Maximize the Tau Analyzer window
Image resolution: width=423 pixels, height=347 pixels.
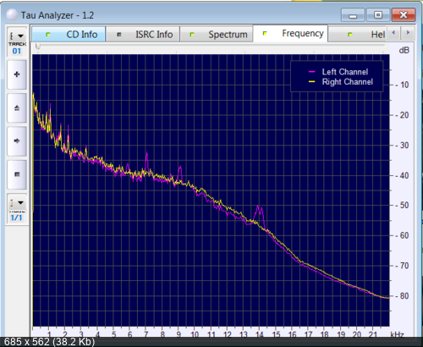click(378, 15)
